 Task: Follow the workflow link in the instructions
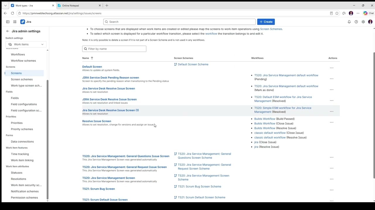(x=211, y=34)
